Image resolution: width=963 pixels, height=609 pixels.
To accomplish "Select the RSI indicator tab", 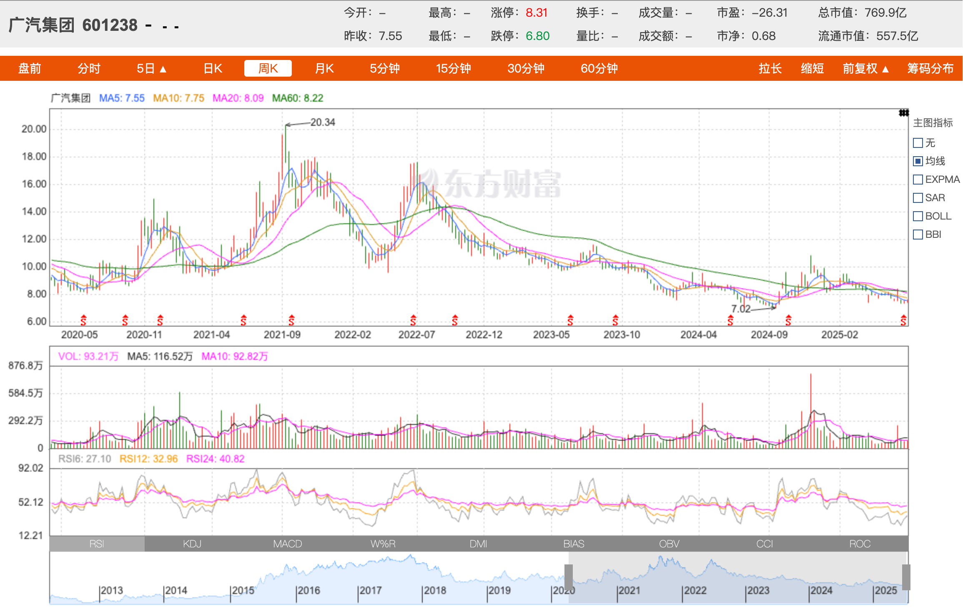I will pyautogui.click(x=97, y=544).
